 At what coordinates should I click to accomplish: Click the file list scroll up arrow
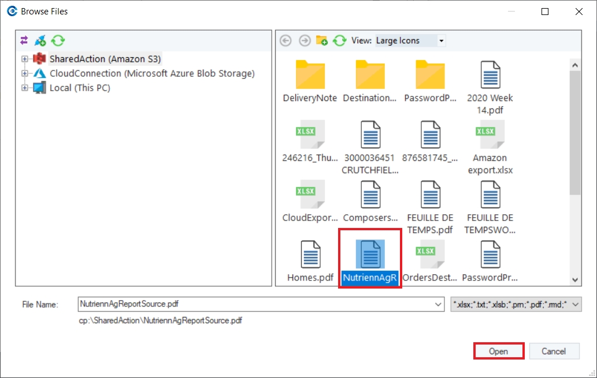click(x=575, y=65)
